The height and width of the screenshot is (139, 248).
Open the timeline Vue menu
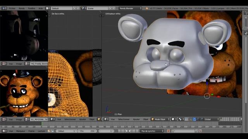(x=11, y=131)
